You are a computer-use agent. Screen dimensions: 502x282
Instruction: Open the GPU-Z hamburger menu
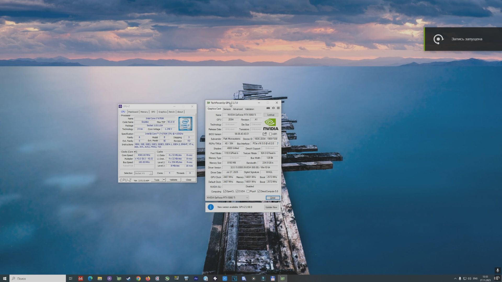(278, 108)
